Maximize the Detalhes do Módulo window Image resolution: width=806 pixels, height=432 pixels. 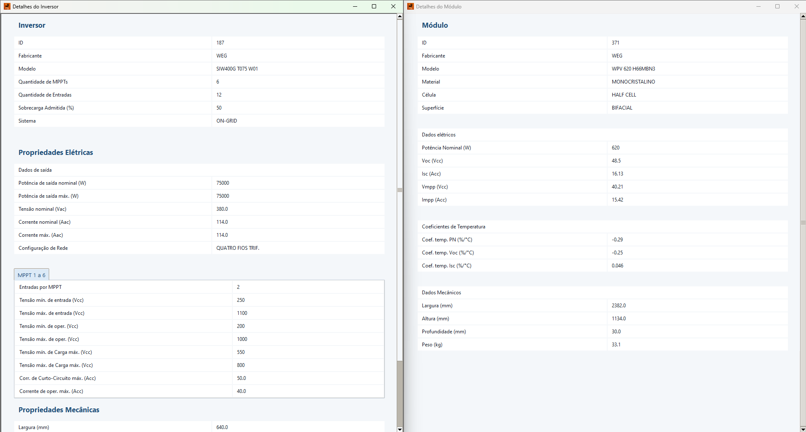click(777, 6)
